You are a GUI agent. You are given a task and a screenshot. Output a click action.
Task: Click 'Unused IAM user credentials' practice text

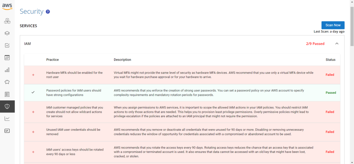[73, 132]
